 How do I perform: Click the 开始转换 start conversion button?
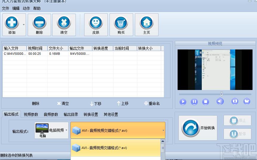(198, 128)
